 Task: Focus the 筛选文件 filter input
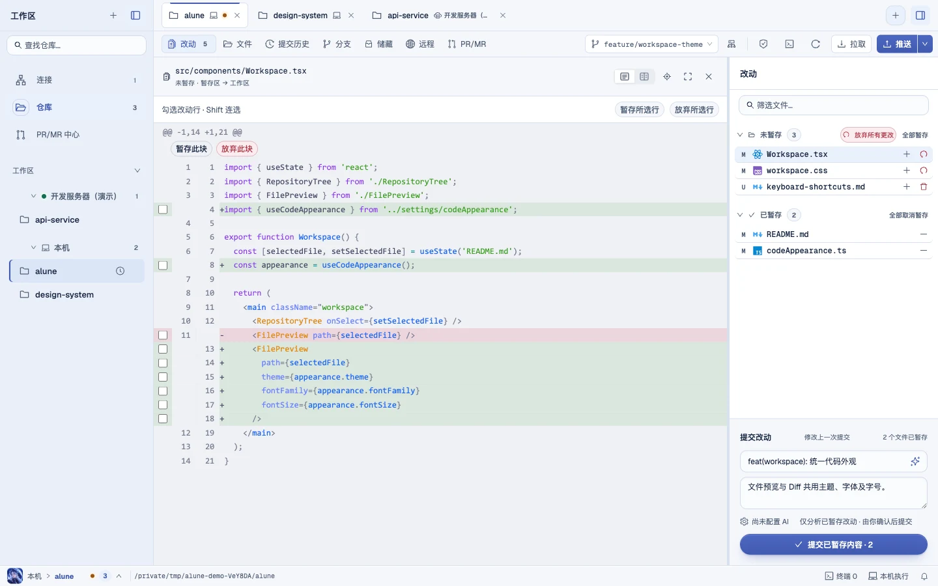[833, 105]
